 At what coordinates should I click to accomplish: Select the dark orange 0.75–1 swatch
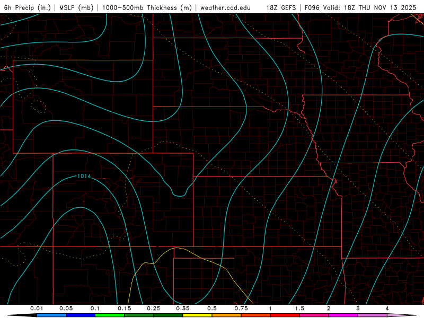[256, 315]
